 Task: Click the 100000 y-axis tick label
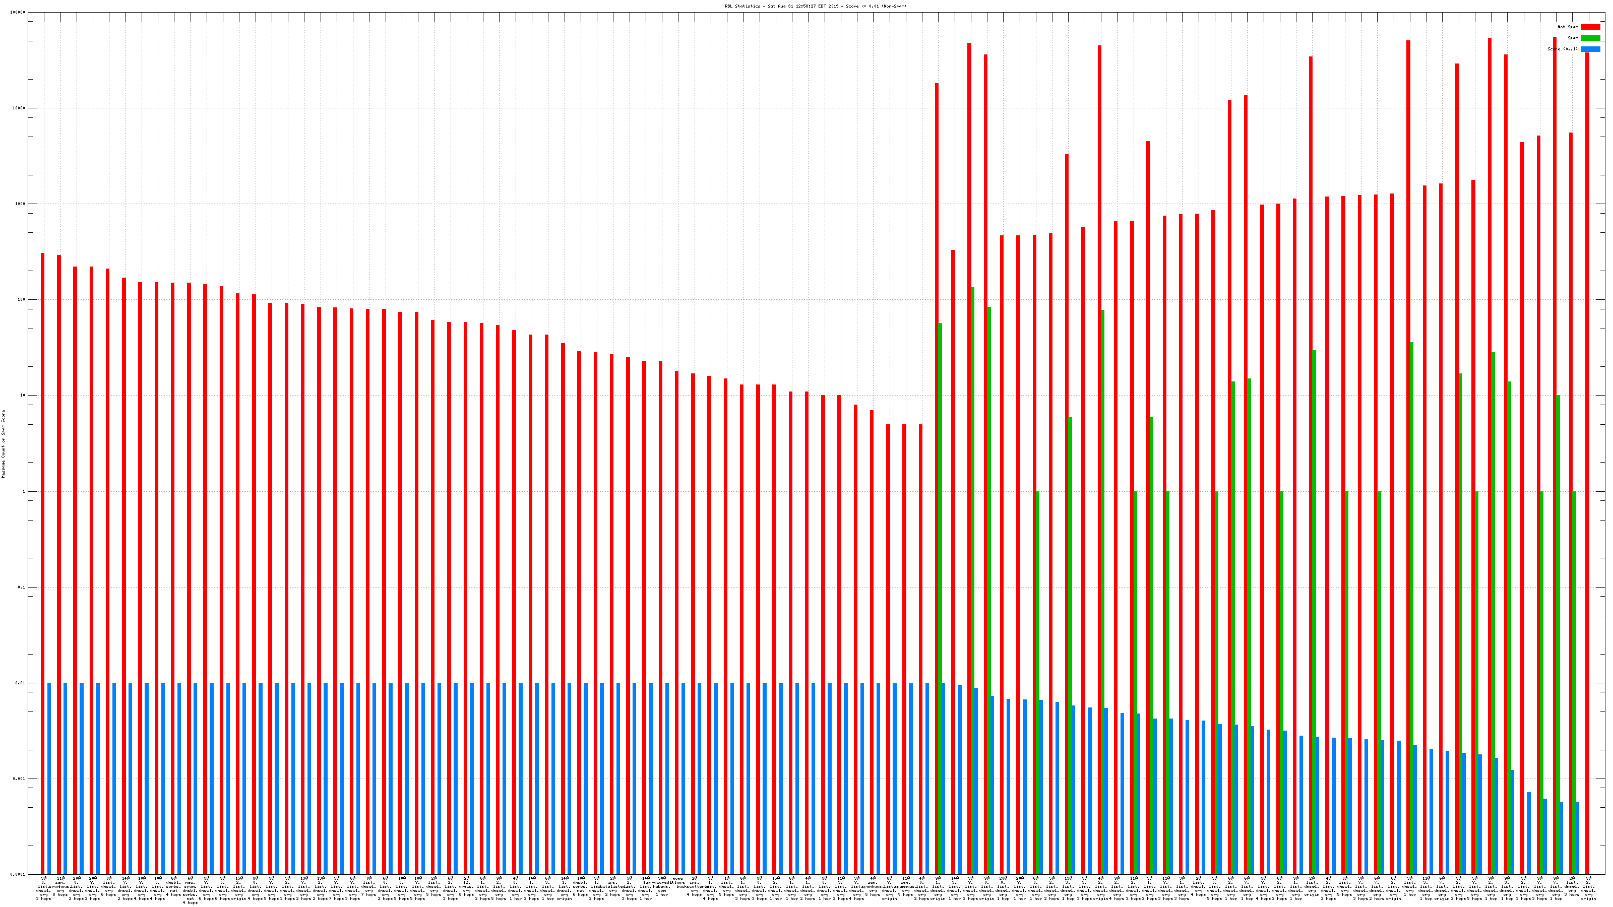tap(18, 13)
